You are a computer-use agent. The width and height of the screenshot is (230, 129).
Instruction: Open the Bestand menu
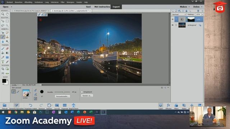coord(10,2)
